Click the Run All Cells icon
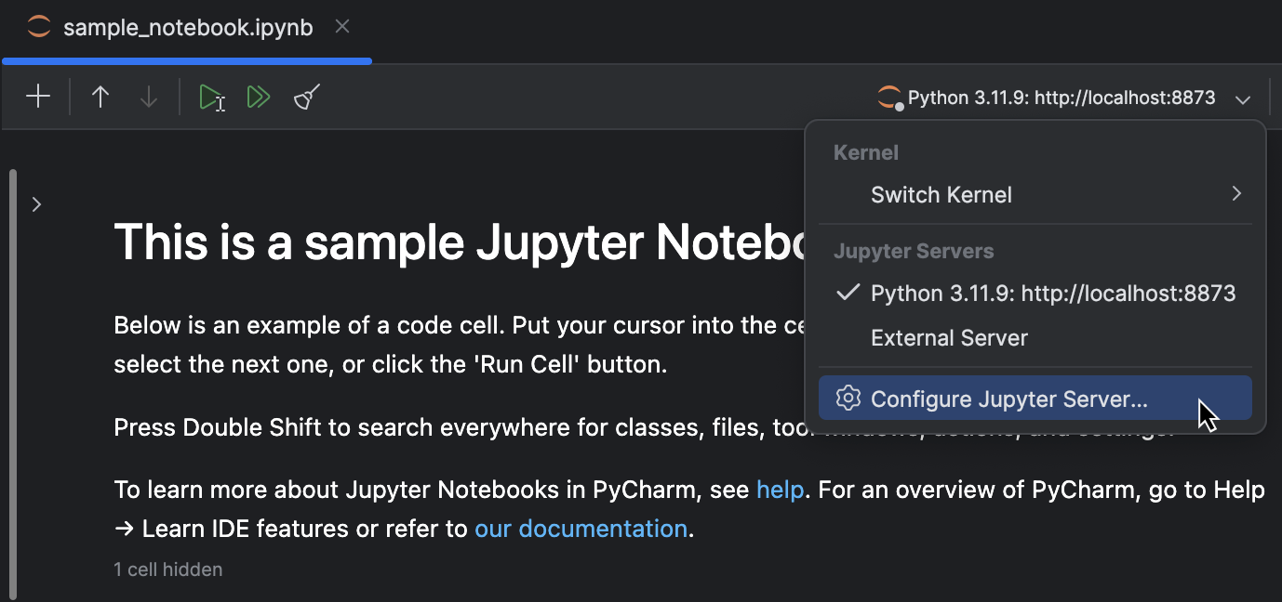 [x=259, y=96]
